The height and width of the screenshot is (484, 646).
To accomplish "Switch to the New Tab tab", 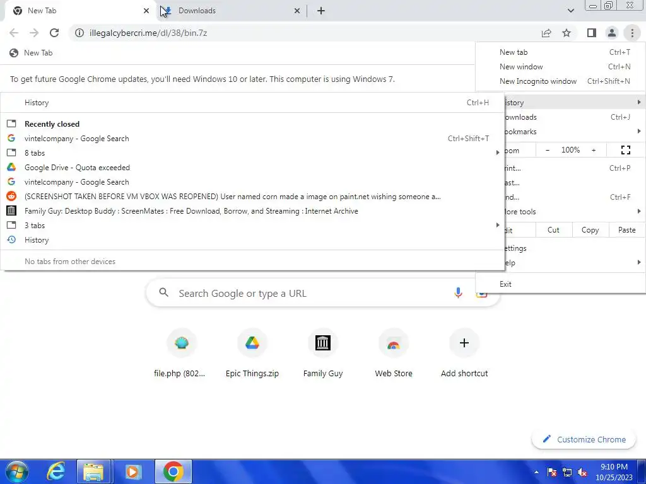I will coord(80,11).
